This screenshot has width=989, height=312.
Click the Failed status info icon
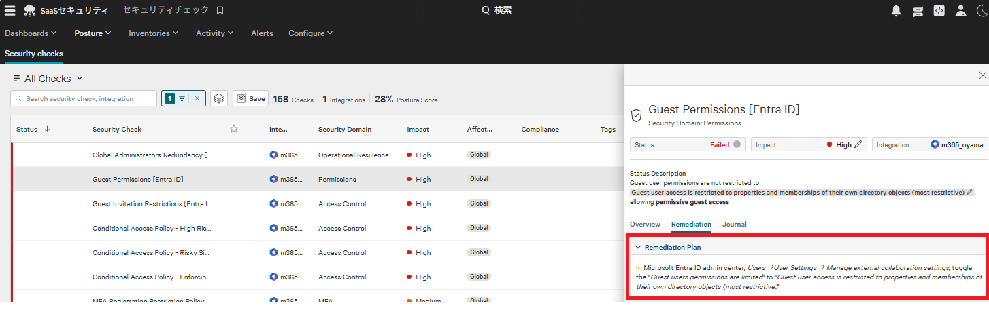(x=737, y=144)
